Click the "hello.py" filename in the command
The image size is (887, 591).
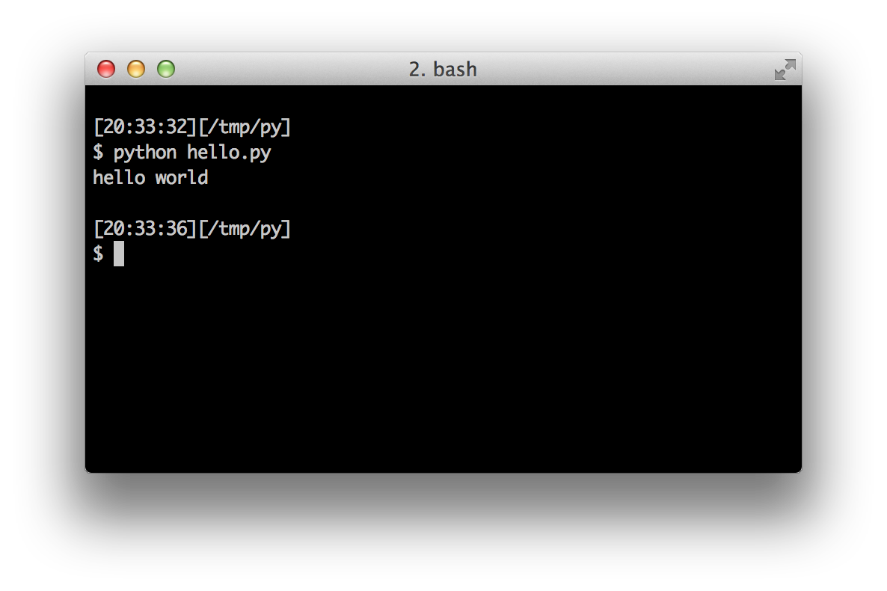pos(229,153)
